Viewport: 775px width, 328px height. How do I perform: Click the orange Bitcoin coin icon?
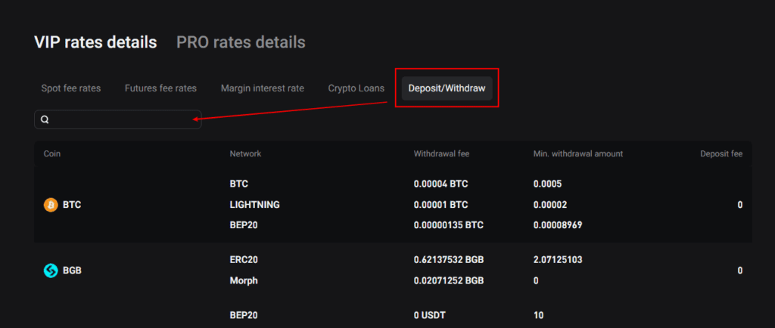[x=51, y=204]
